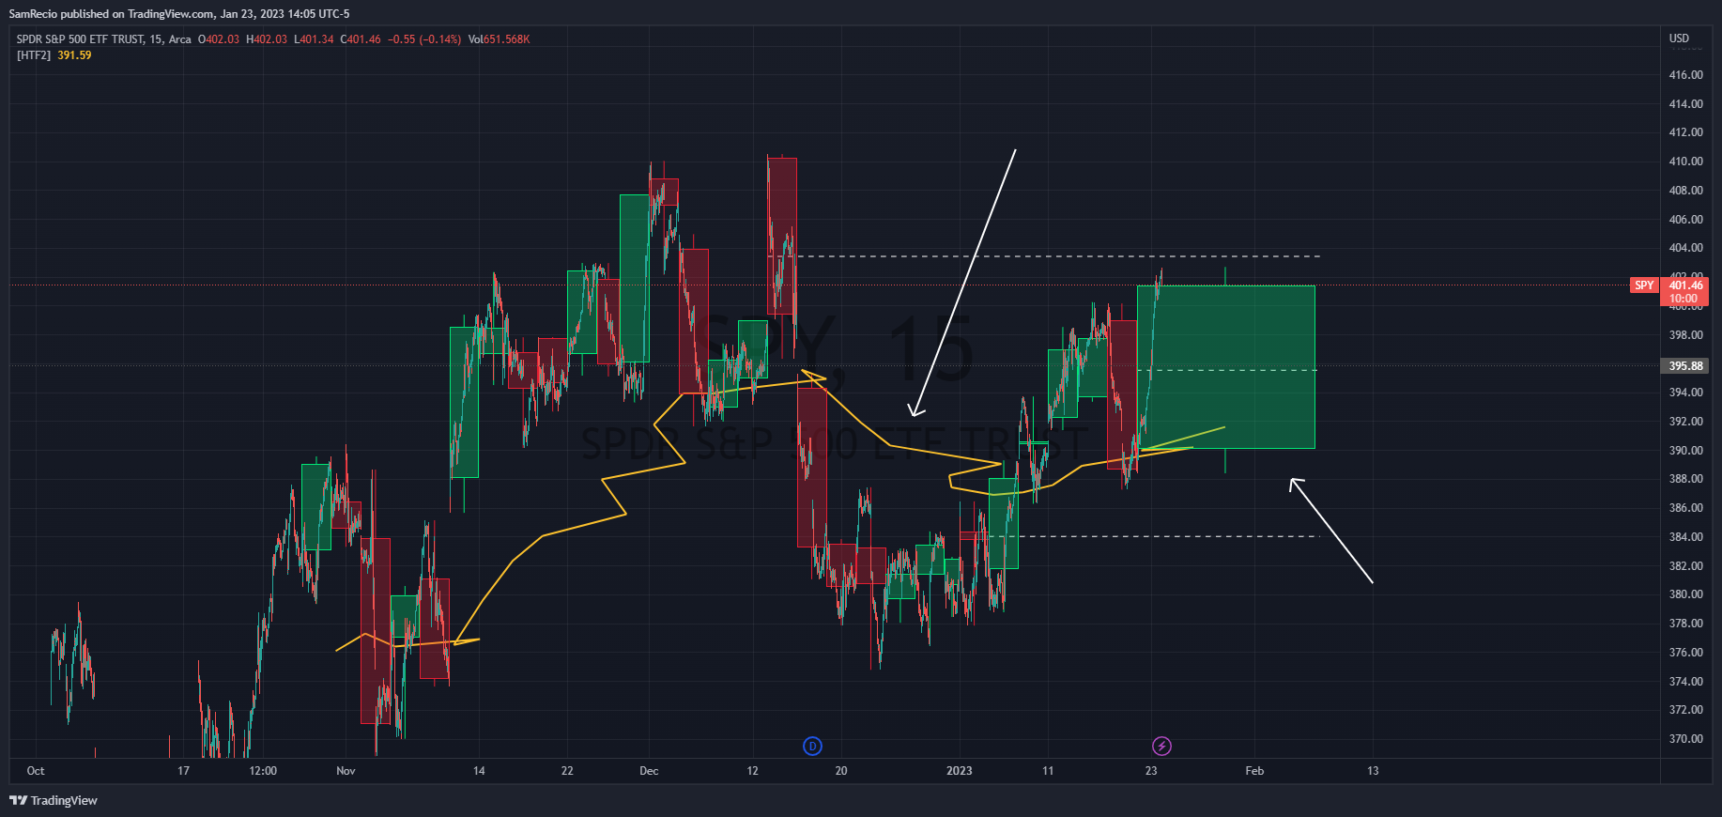This screenshot has width=1722, height=817.
Task: Click the [HTF2] indicator legend label
Action: [34, 55]
